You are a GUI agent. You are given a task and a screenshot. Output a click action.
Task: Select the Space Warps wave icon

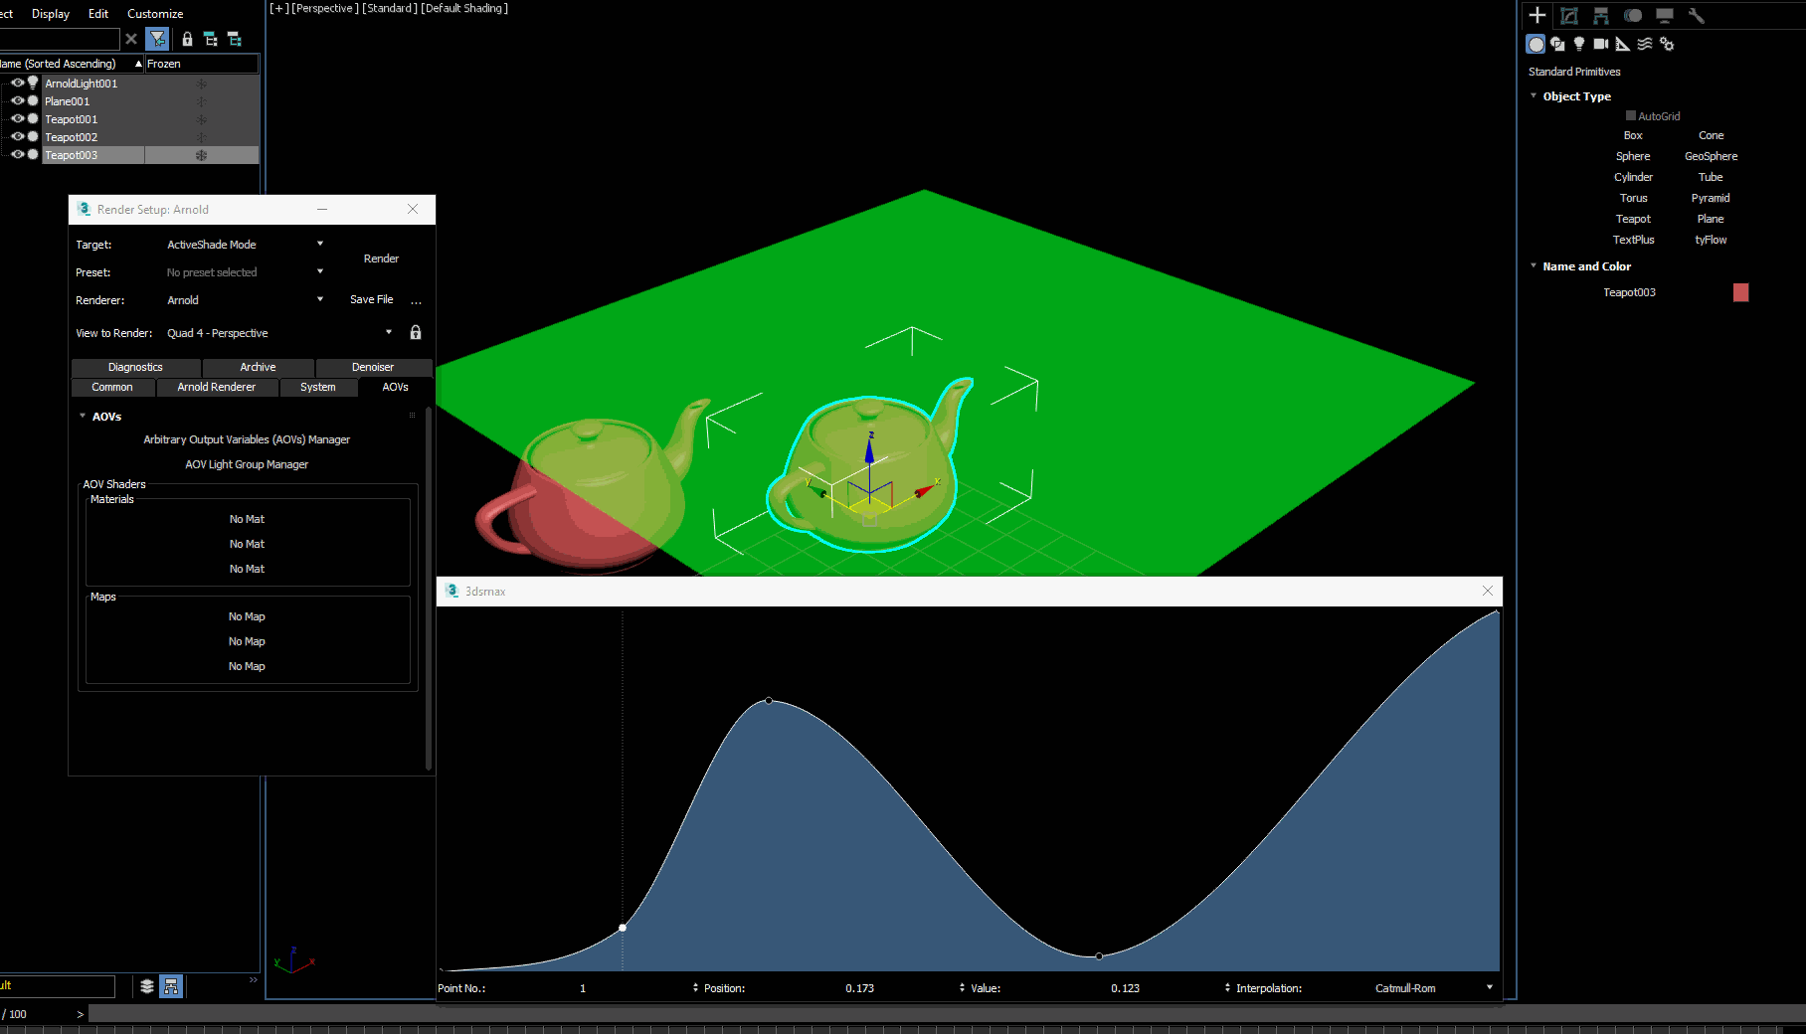pos(1645,44)
